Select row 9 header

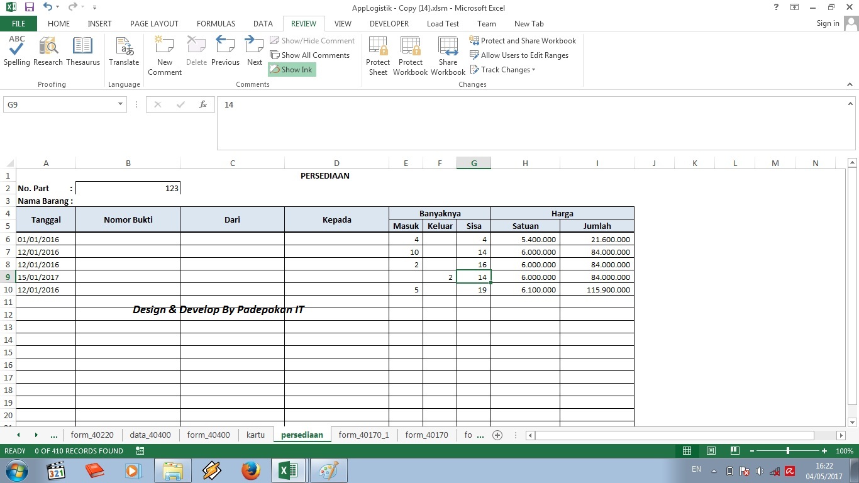8,277
